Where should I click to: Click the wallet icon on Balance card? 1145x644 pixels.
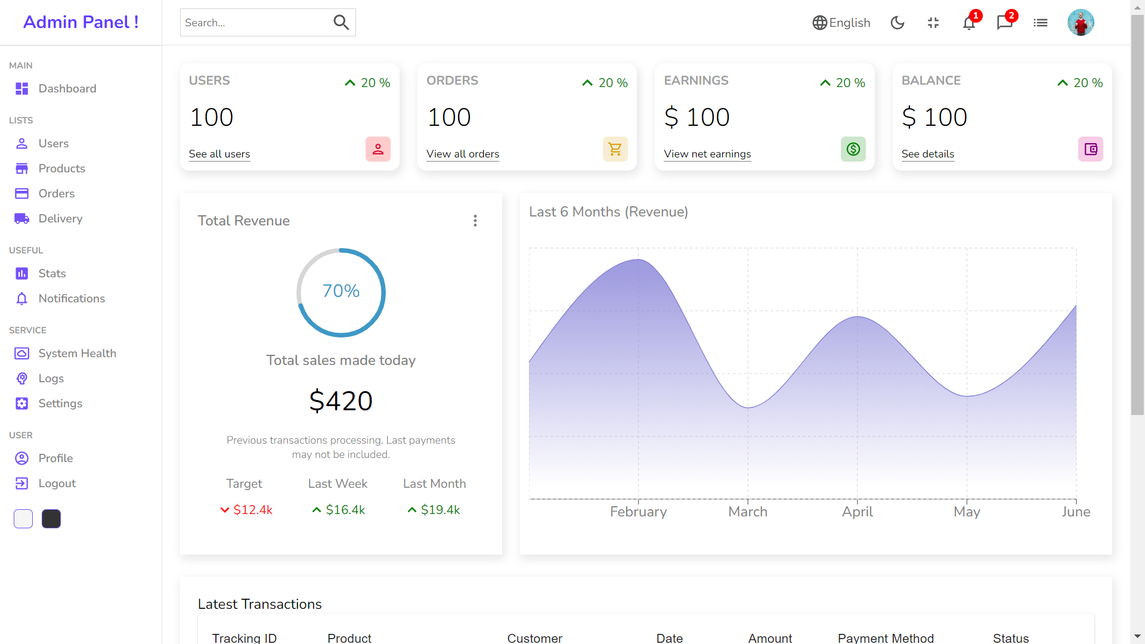pyautogui.click(x=1091, y=148)
